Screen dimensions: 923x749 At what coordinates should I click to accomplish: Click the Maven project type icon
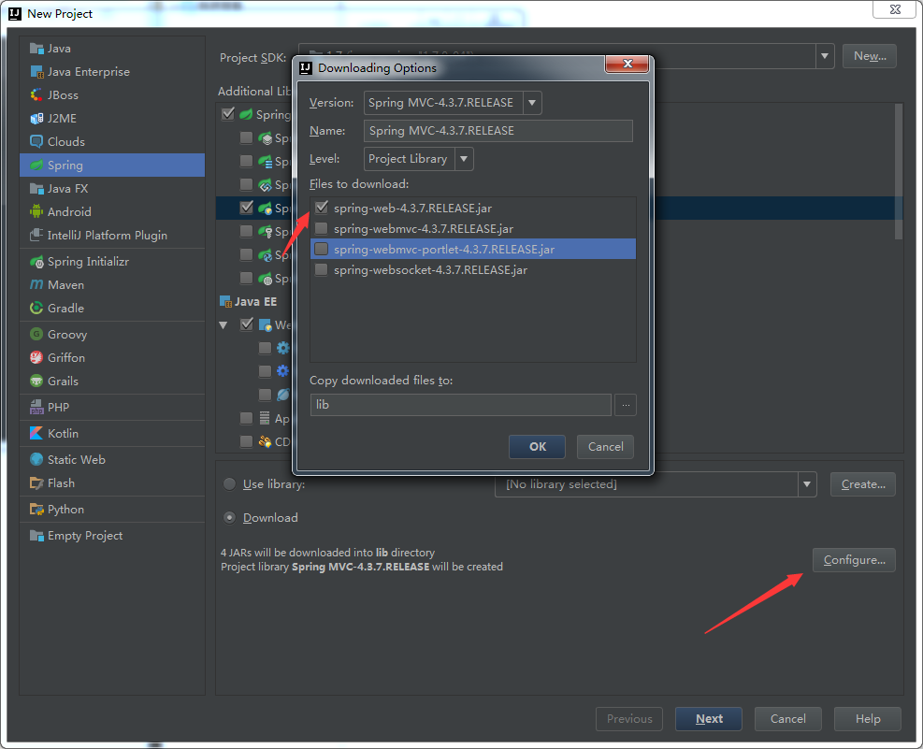click(x=36, y=285)
